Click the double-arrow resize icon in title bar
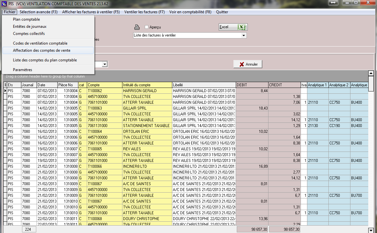This screenshot has width=377, height=233. tap(333, 3)
